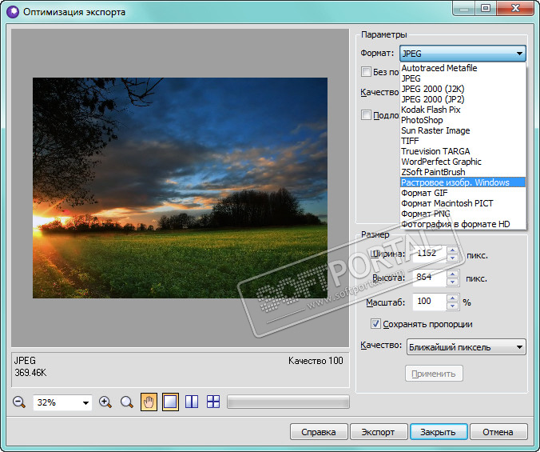Click the Высота height input field

click(430, 278)
